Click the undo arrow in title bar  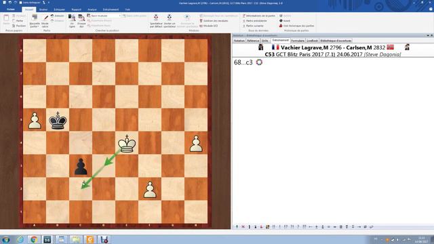click(x=10, y=3)
